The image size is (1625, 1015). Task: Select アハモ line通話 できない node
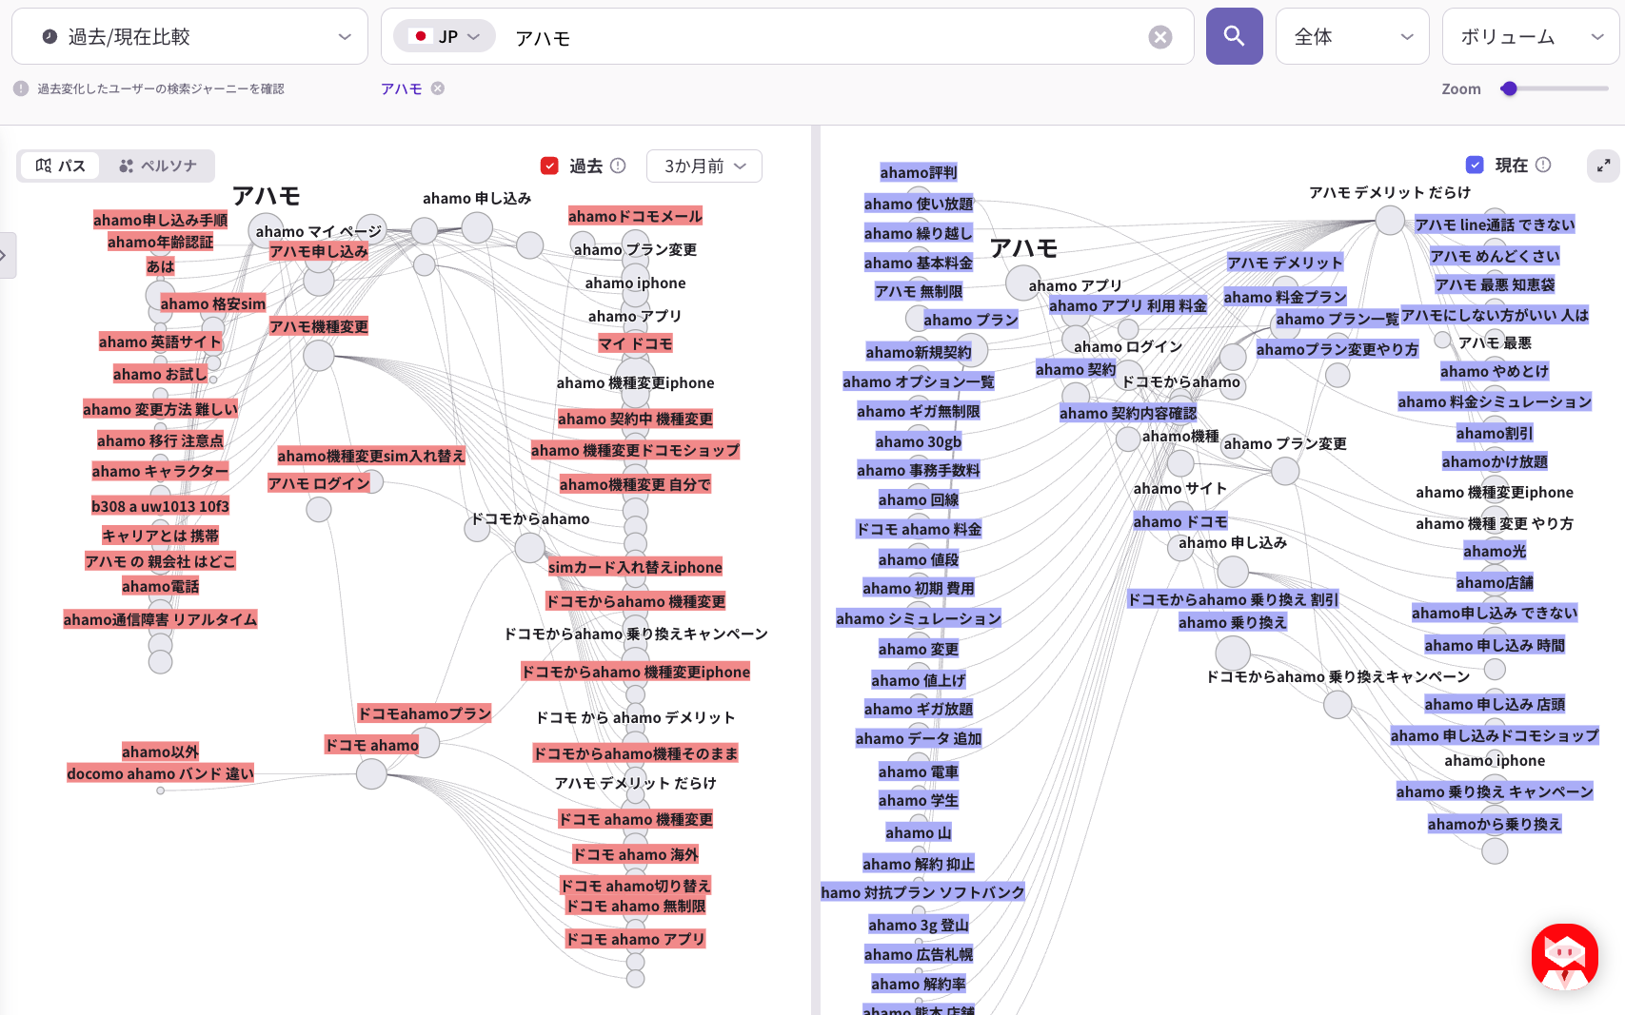1494,224
